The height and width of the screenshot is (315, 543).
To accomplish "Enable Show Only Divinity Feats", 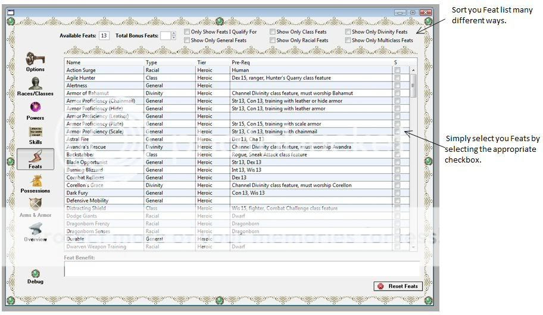I will click(x=348, y=32).
